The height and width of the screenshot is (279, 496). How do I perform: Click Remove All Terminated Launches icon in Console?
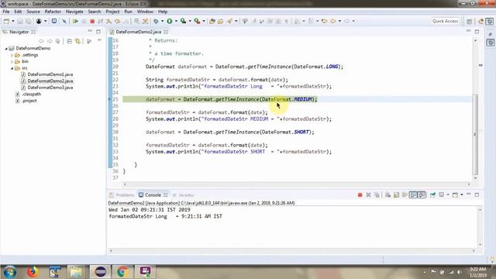377,195
